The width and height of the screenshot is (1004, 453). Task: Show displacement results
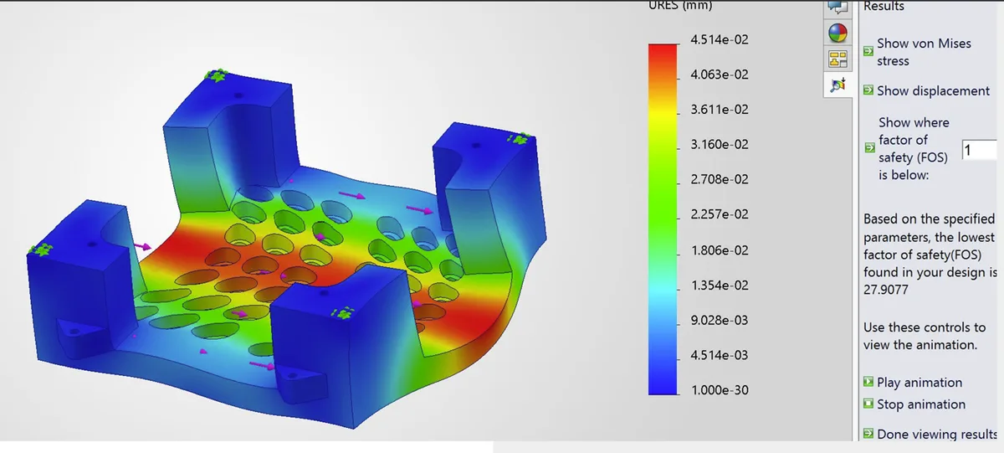coord(933,90)
